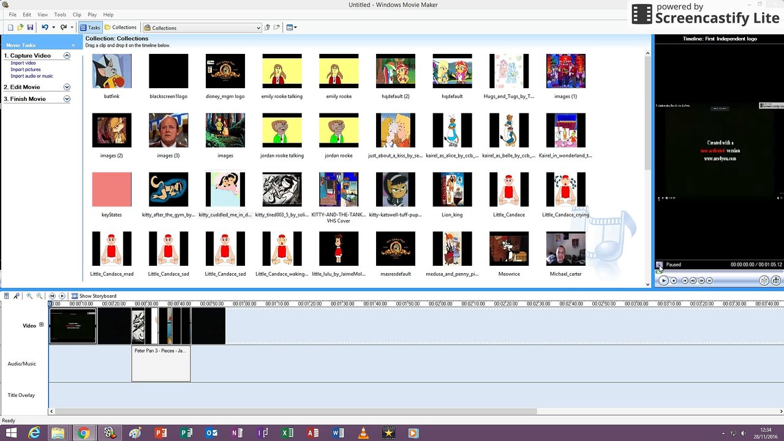The width and height of the screenshot is (784, 441).
Task: Click the Import video link
Action: (23, 63)
